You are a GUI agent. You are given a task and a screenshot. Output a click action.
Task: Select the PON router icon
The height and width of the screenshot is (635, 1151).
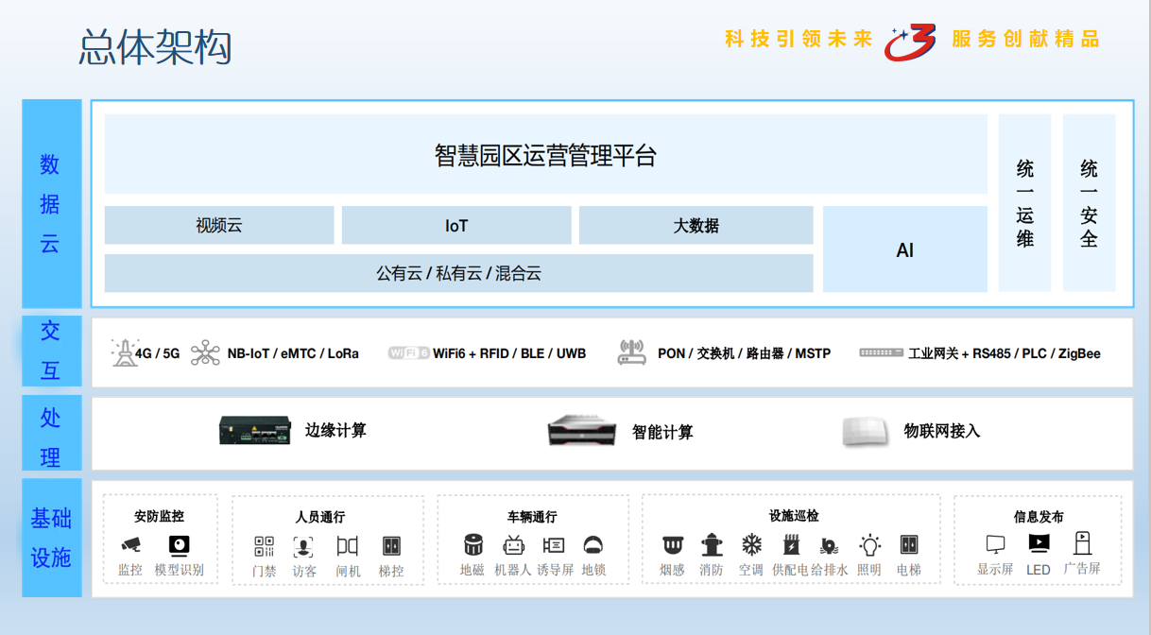click(631, 352)
